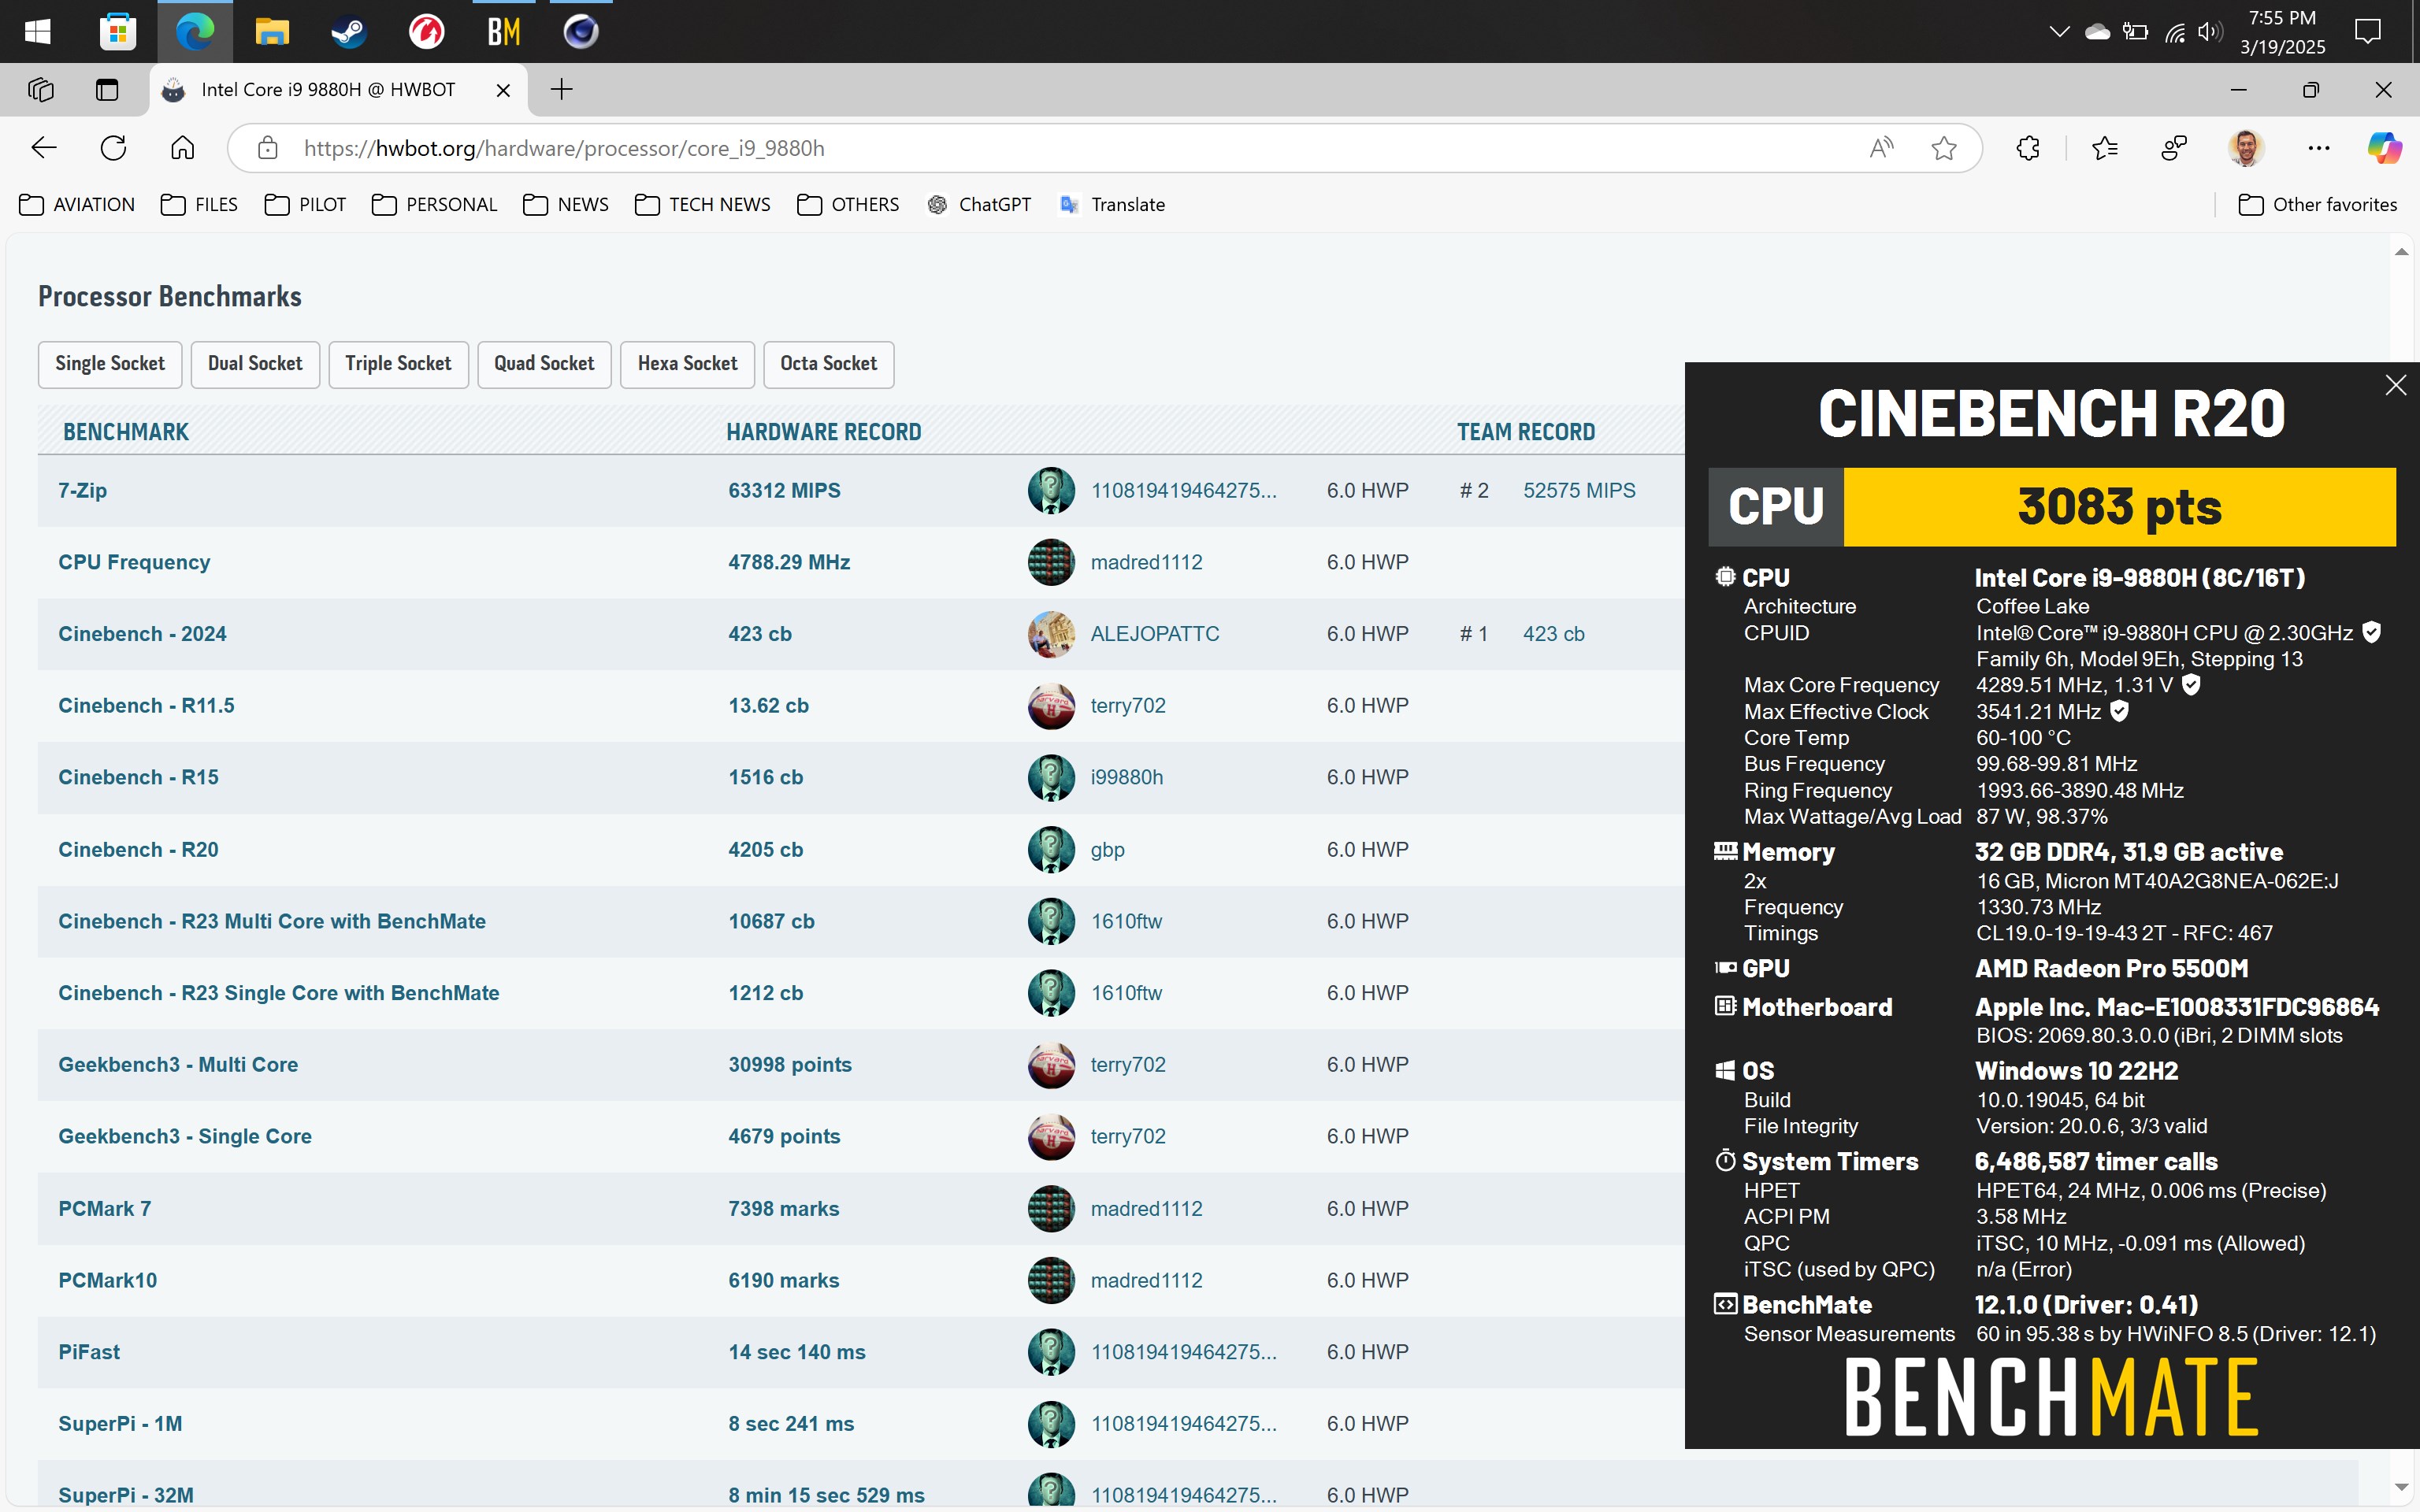This screenshot has width=2420, height=1512.
Task: Open Edge profile avatar
Action: 2246,148
